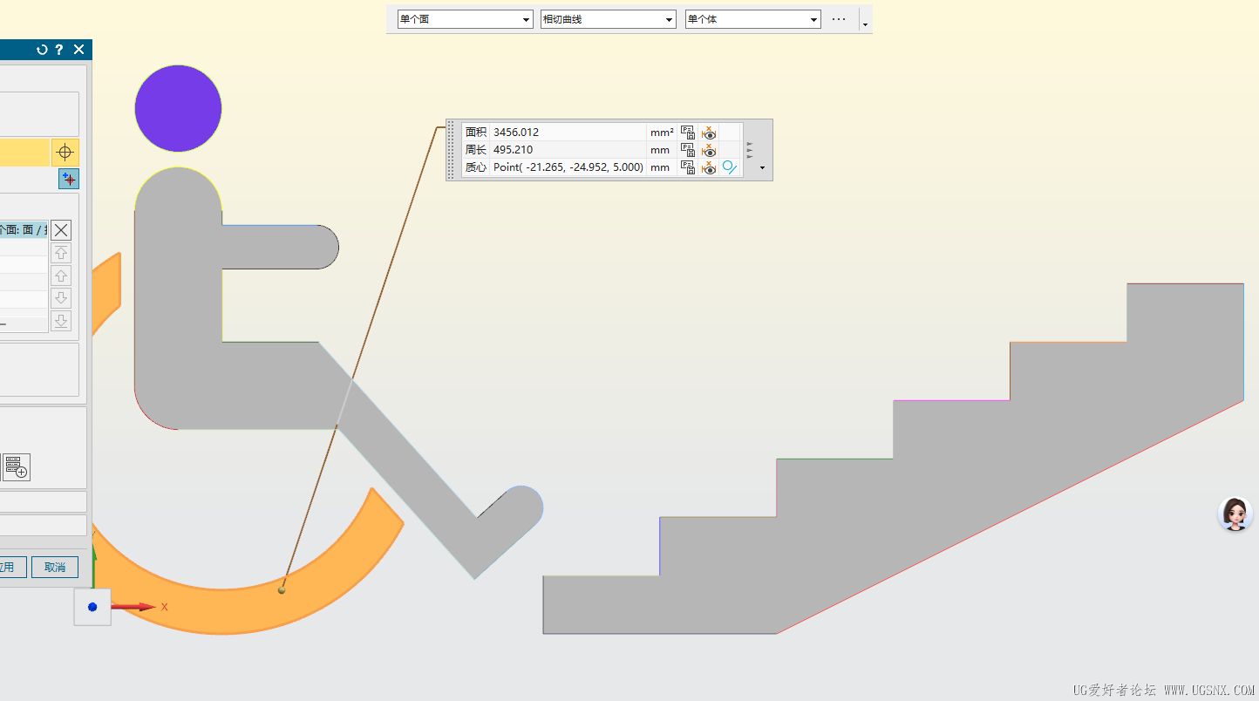The height and width of the screenshot is (701, 1259).
Task: Move list item to top arrow
Action: (x=61, y=253)
